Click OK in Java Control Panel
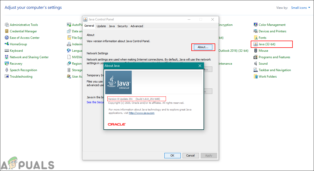This screenshot has width=314, height=171. pyautogui.click(x=172, y=155)
